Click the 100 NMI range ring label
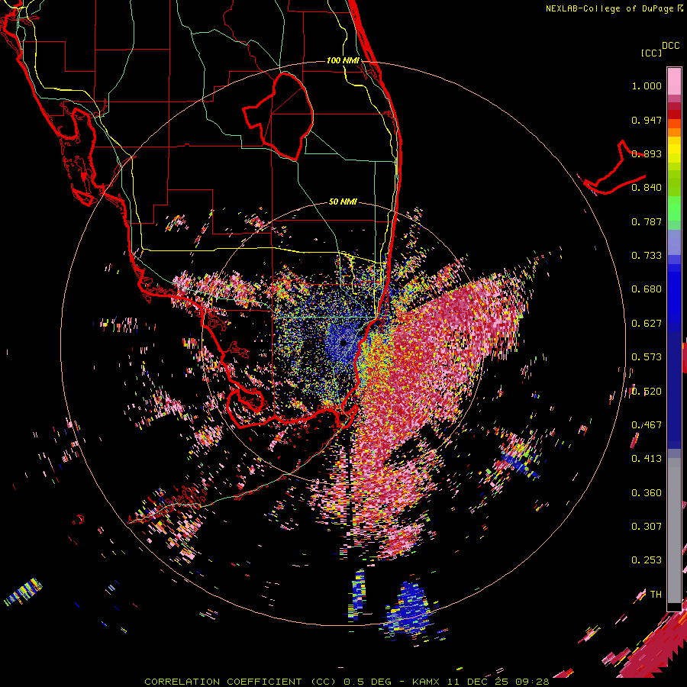The image size is (687, 687). coord(343,60)
